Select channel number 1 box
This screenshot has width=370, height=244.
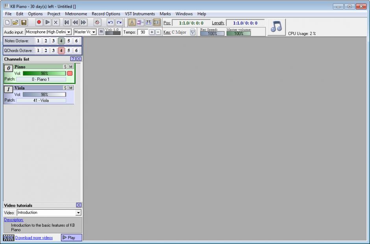tap(9, 89)
